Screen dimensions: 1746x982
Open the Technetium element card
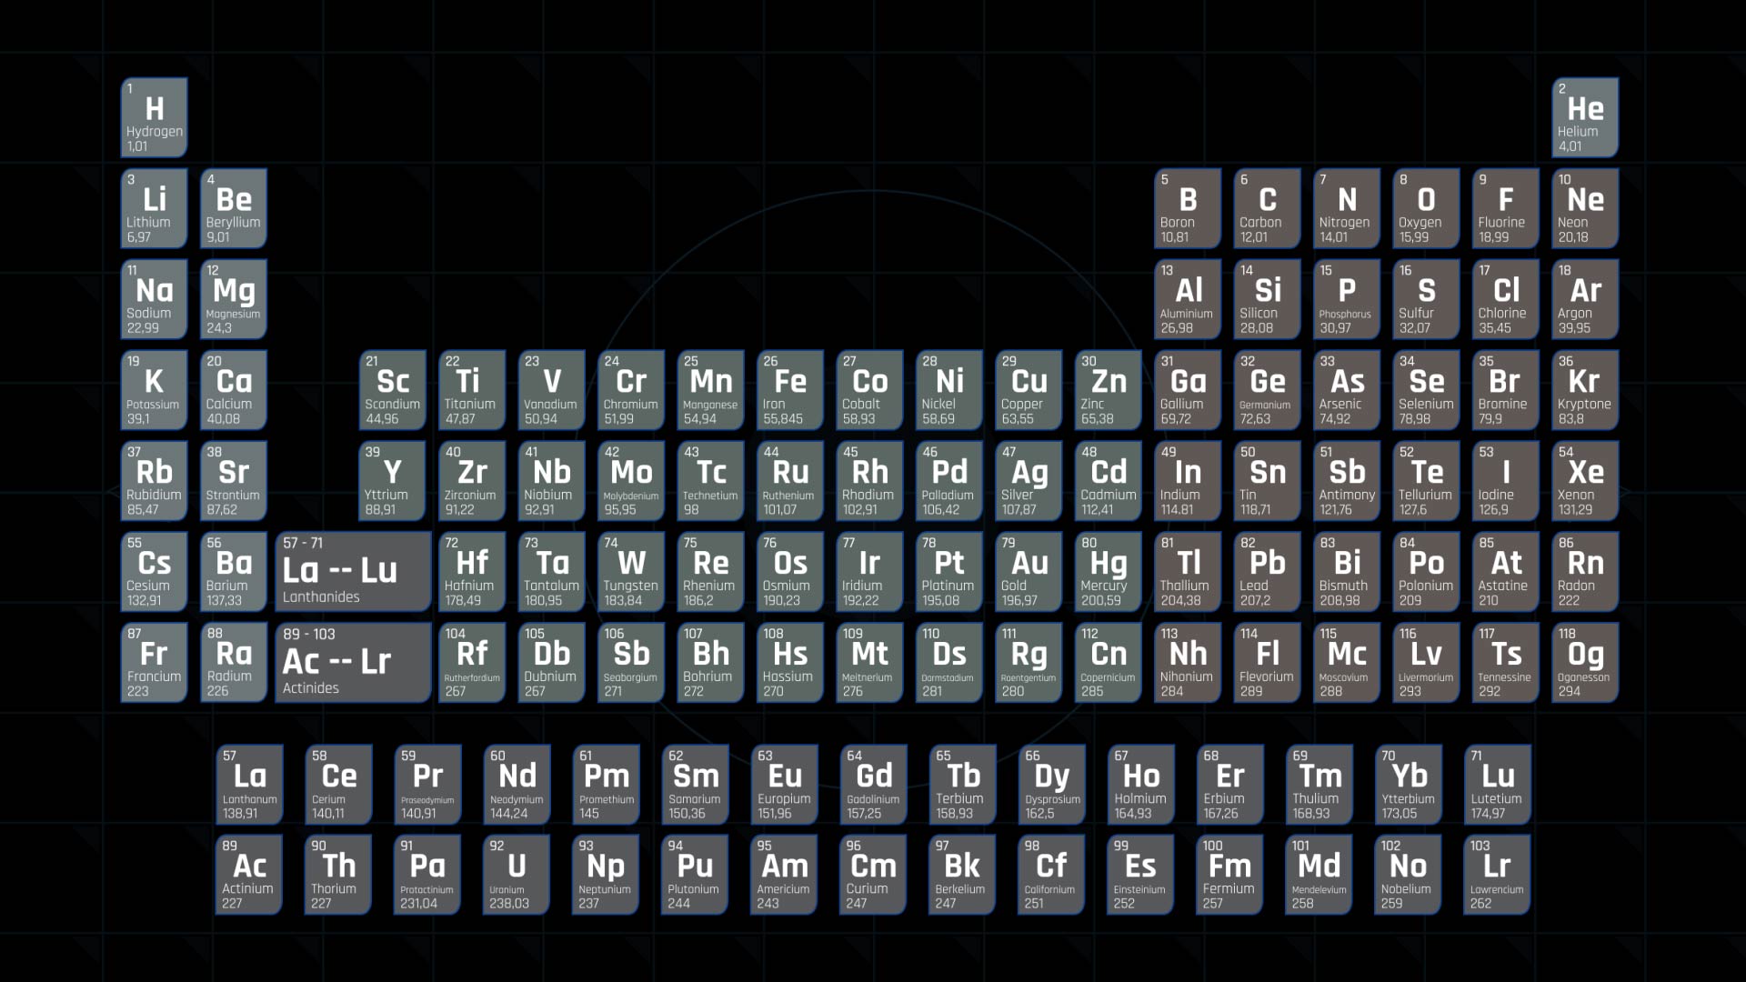(x=711, y=481)
